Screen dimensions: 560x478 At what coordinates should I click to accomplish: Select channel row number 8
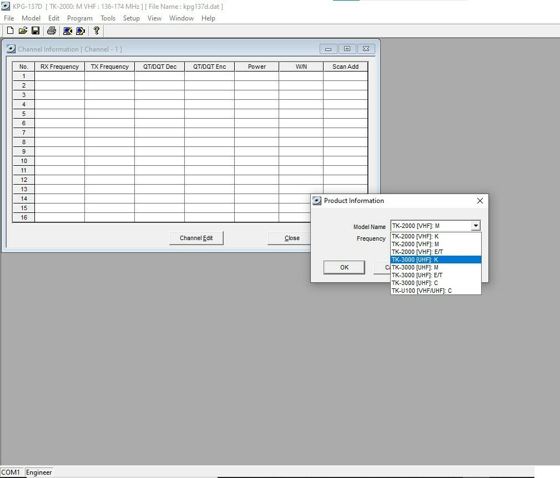tap(24, 142)
